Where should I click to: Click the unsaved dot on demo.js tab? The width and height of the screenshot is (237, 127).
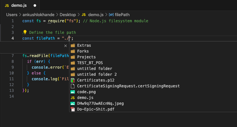35,5
